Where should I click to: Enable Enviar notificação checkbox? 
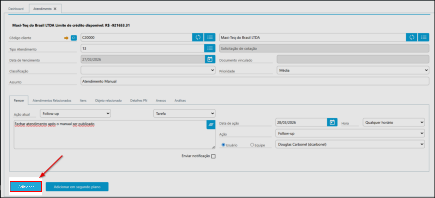point(213,156)
